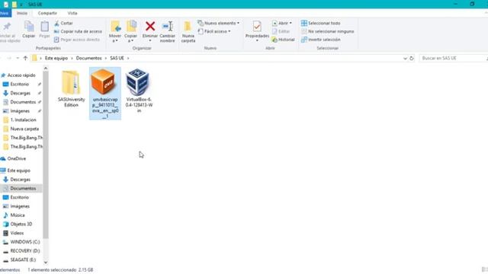This screenshot has height=274, width=488.
Task: Click No seleccionar ninguno
Action: point(327,31)
